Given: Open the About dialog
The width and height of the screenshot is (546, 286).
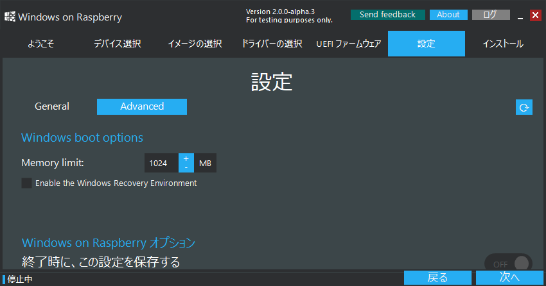Looking at the screenshot, I should (x=448, y=15).
